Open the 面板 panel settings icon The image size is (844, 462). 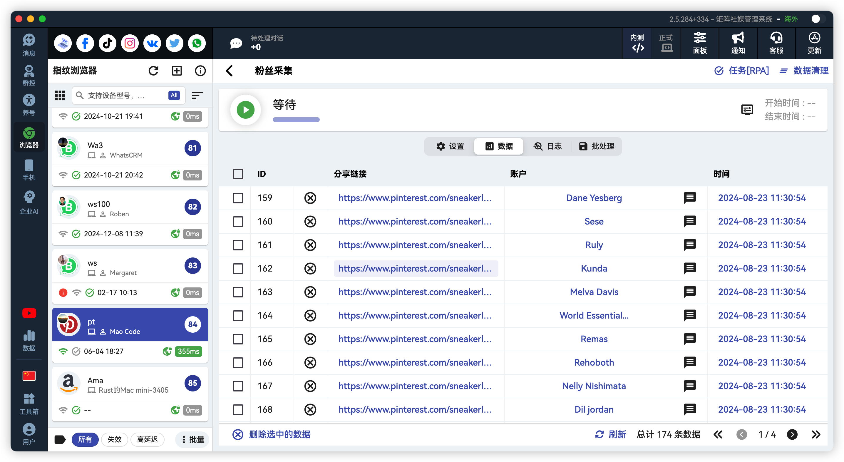point(700,43)
